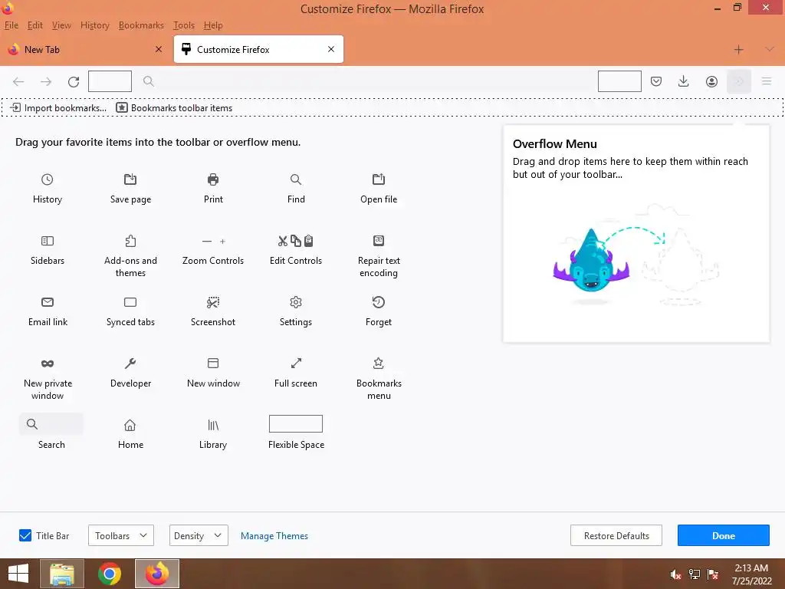Pick the Save page icon

pyautogui.click(x=130, y=179)
